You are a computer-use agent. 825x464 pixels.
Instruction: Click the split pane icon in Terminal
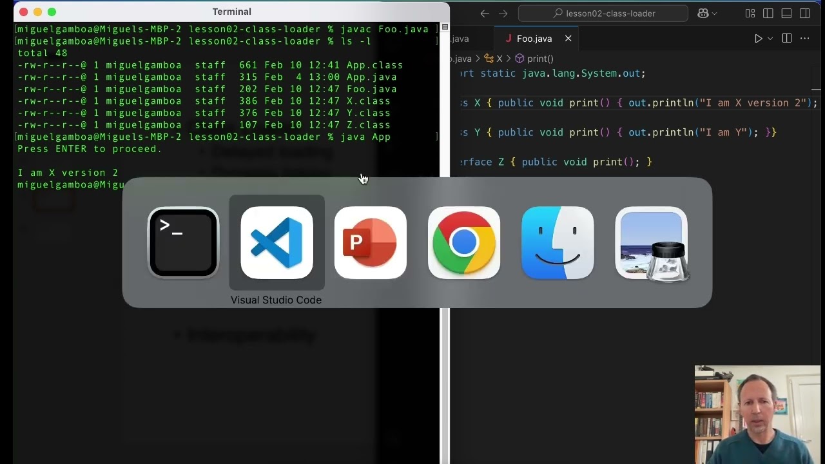pyautogui.click(x=445, y=27)
